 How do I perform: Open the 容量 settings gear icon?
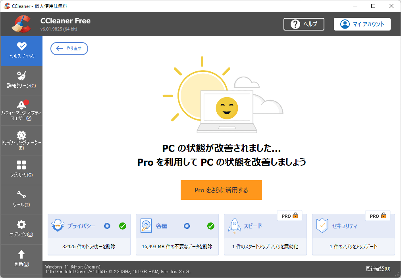click(x=187, y=226)
